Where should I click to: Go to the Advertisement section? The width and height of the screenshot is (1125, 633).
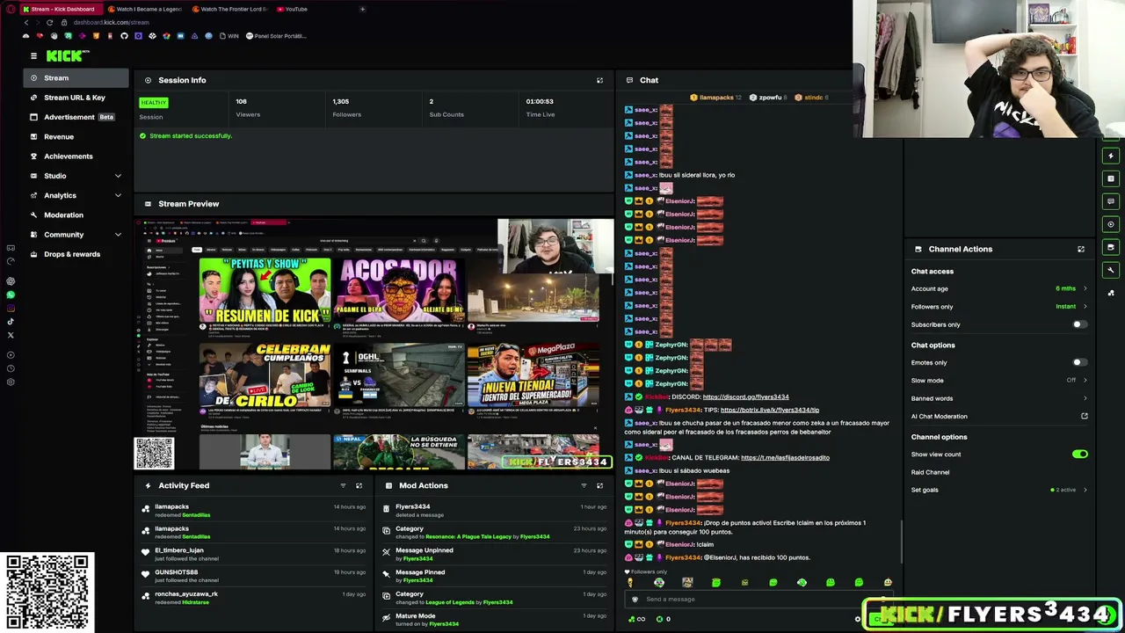[x=76, y=117]
